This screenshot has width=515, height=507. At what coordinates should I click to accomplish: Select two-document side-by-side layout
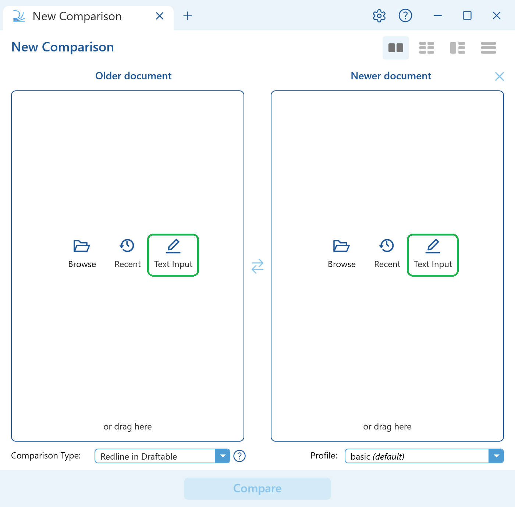tap(396, 48)
